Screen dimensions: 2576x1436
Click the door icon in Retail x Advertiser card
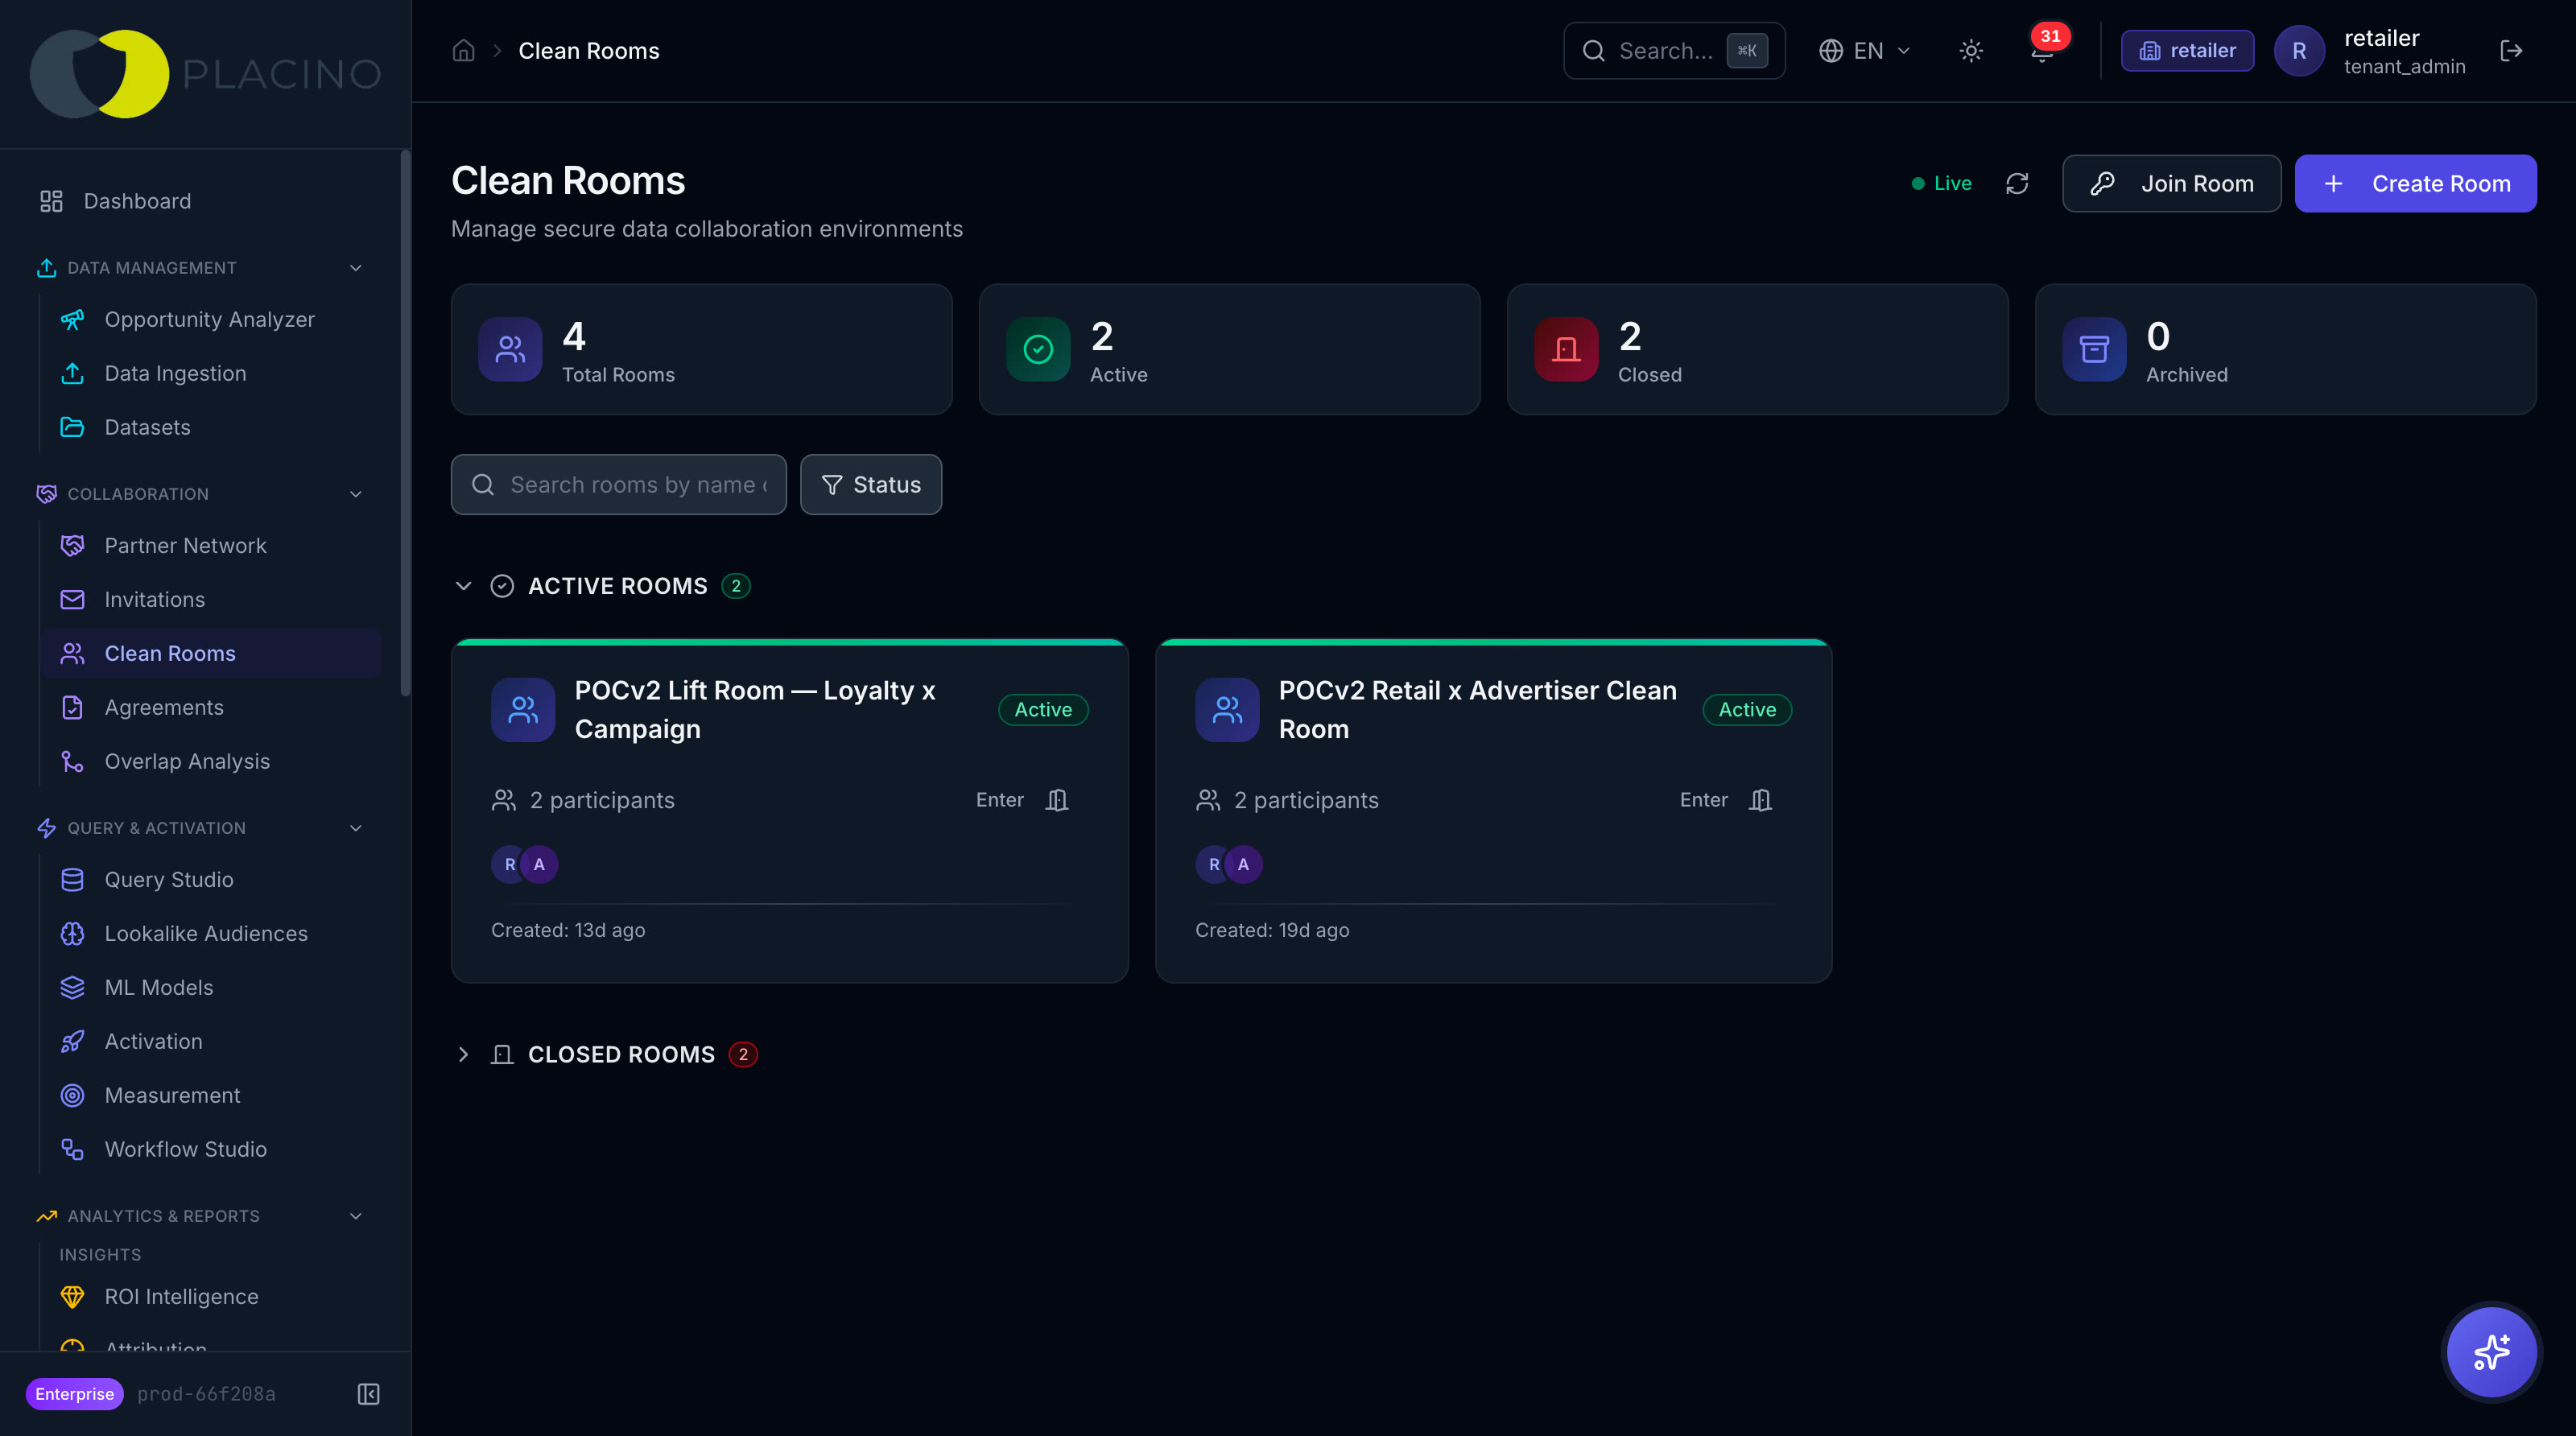click(x=1761, y=800)
